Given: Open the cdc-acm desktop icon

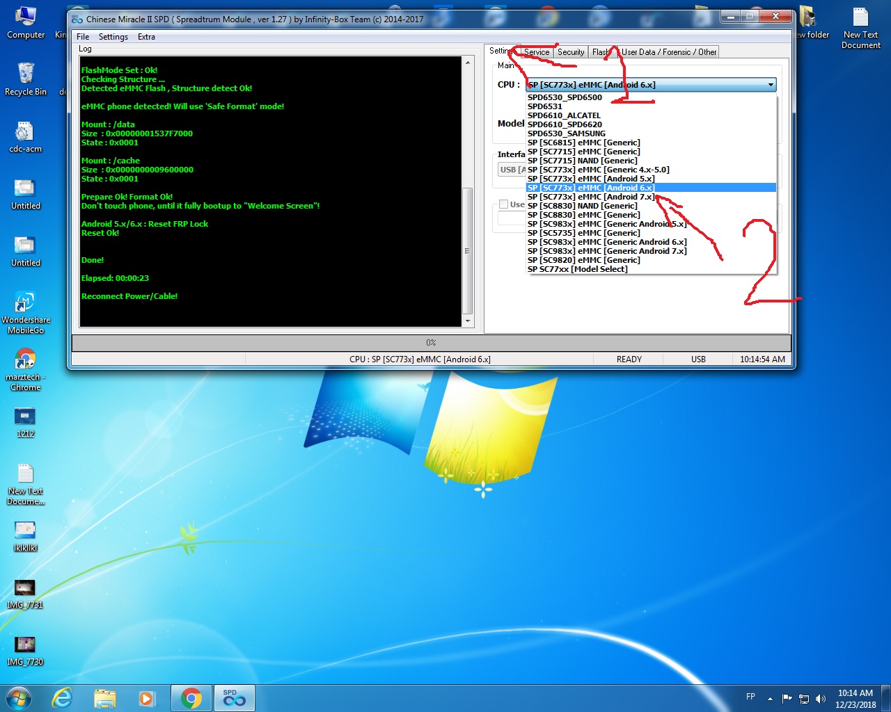Looking at the screenshot, I should [25, 137].
